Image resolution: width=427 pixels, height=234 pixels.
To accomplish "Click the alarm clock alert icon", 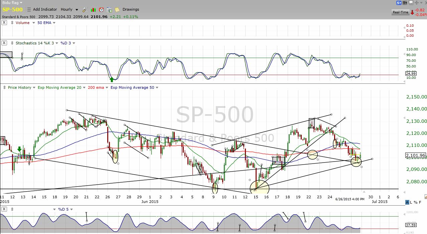I will [101, 10].
